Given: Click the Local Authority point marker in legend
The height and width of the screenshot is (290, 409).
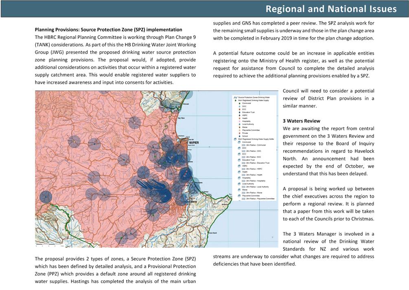Looking at the screenshot, I should pos(239,124).
